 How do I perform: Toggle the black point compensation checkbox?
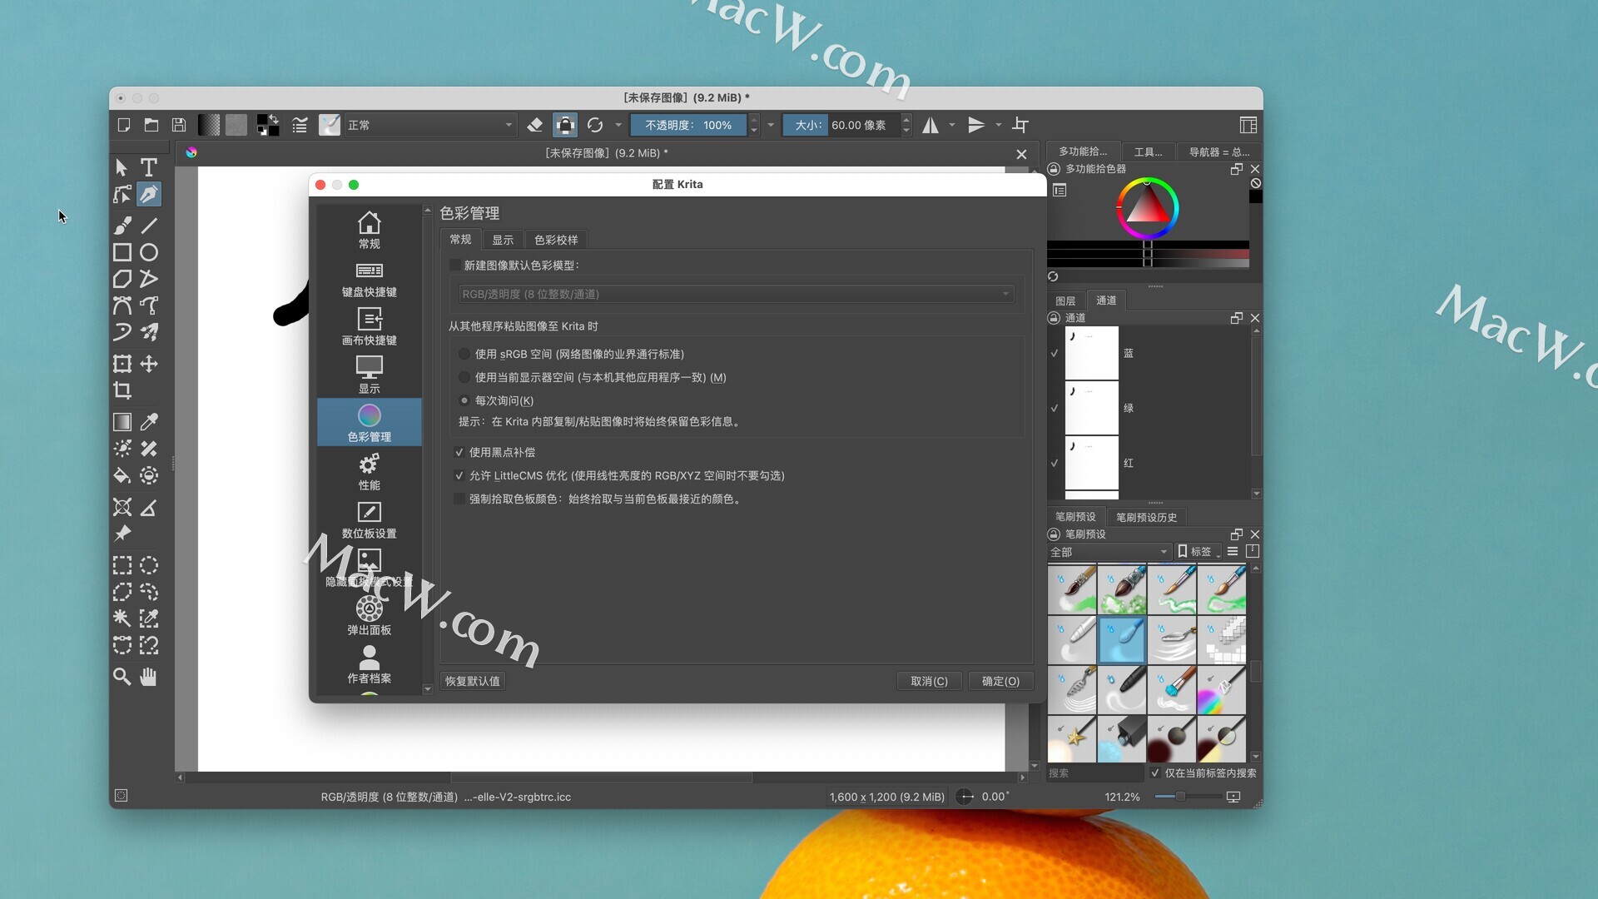459,452
